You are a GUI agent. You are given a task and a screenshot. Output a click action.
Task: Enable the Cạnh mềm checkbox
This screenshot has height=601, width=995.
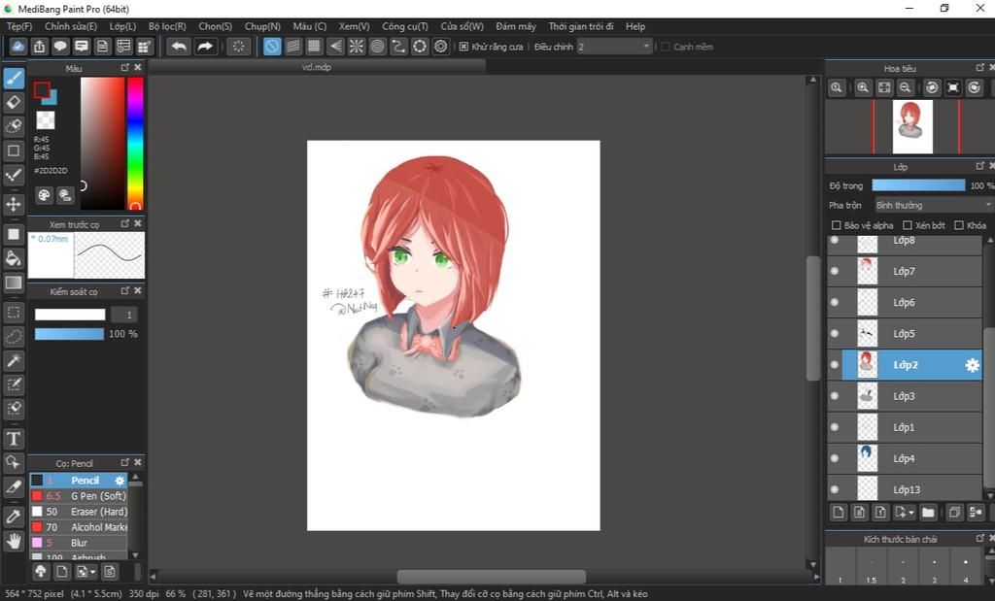coord(666,47)
